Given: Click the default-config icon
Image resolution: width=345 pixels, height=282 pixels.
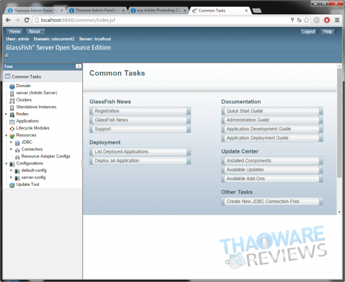Looking at the screenshot, I should tap(18, 171).
